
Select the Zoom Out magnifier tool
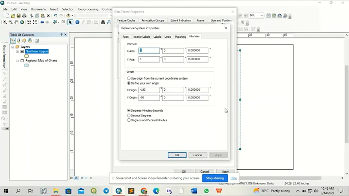[11, 22]
